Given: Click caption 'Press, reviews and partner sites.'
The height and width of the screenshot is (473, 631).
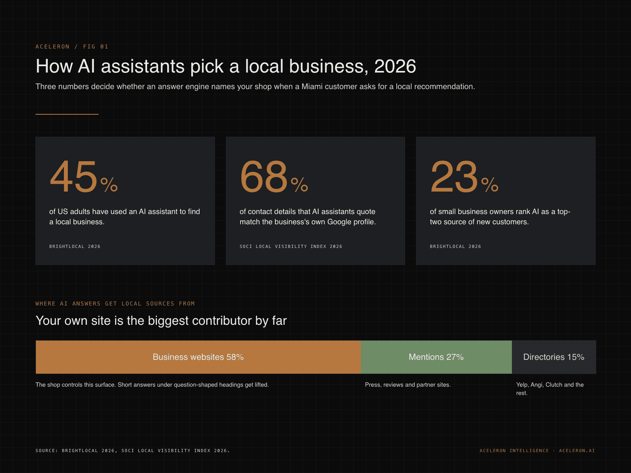Looking at the screenshot, I should (408, 385).
